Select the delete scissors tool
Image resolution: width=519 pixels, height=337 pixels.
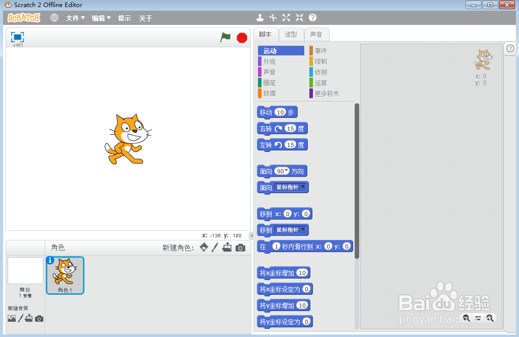[x=273, y=17]
